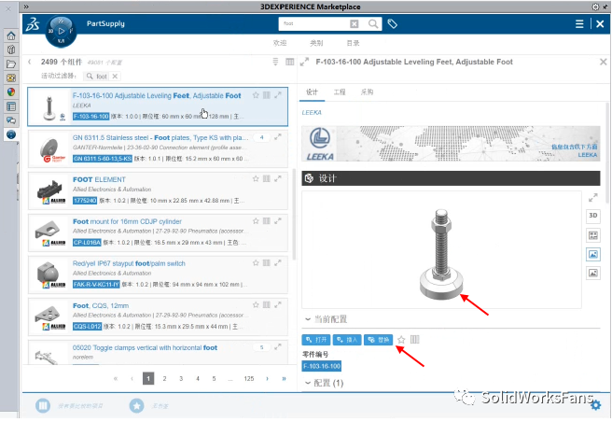612x422 pixels.
Task: Open the 目录 navigation tab
Action: pyautogui.click(x=353, y=43)
